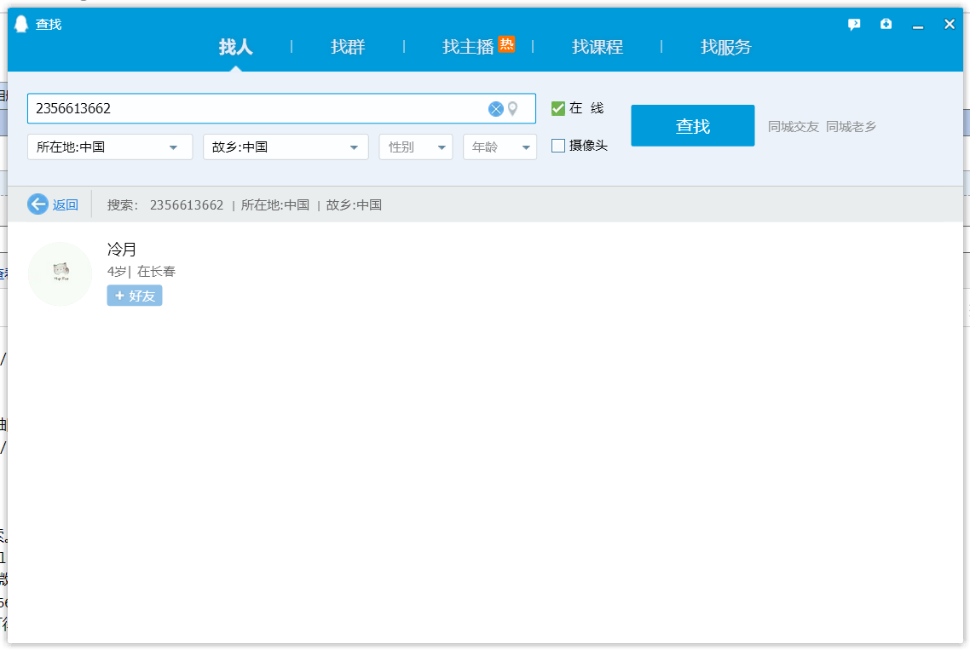The height and width of the screenshot is (650, 970).
Task: Open the 故乡:中国 dropdown
Action: 286,147
